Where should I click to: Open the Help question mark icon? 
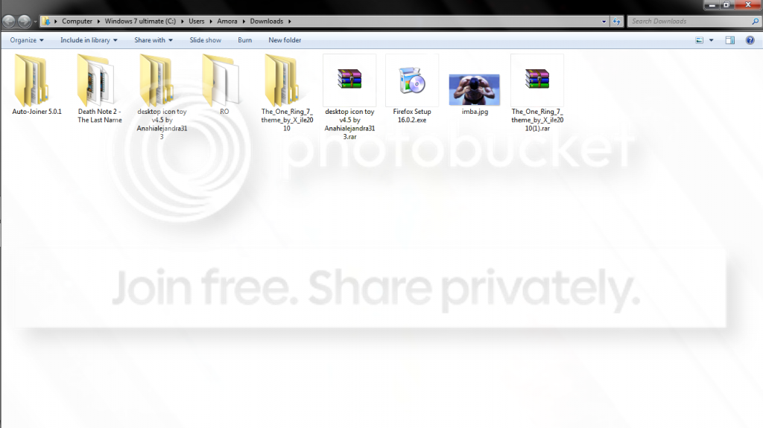coord(750,40)
